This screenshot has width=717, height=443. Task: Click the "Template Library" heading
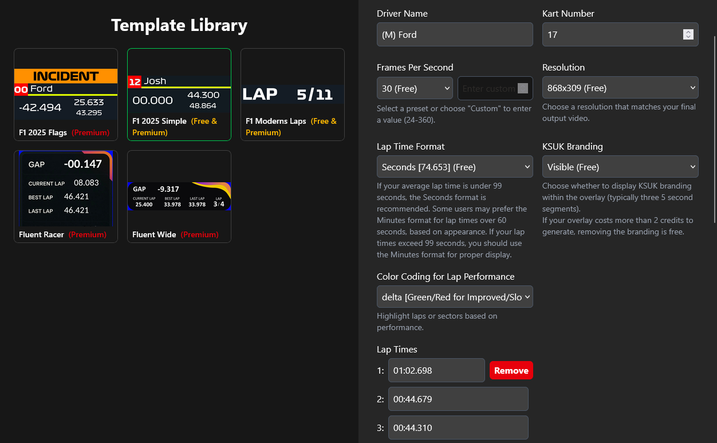point(179,25)
